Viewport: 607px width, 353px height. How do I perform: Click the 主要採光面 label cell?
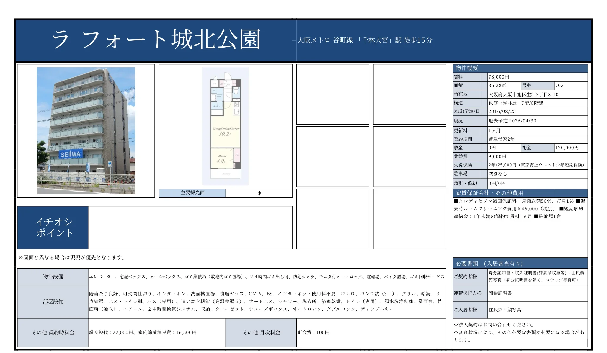pyautogui.click(x=192, y=193)
